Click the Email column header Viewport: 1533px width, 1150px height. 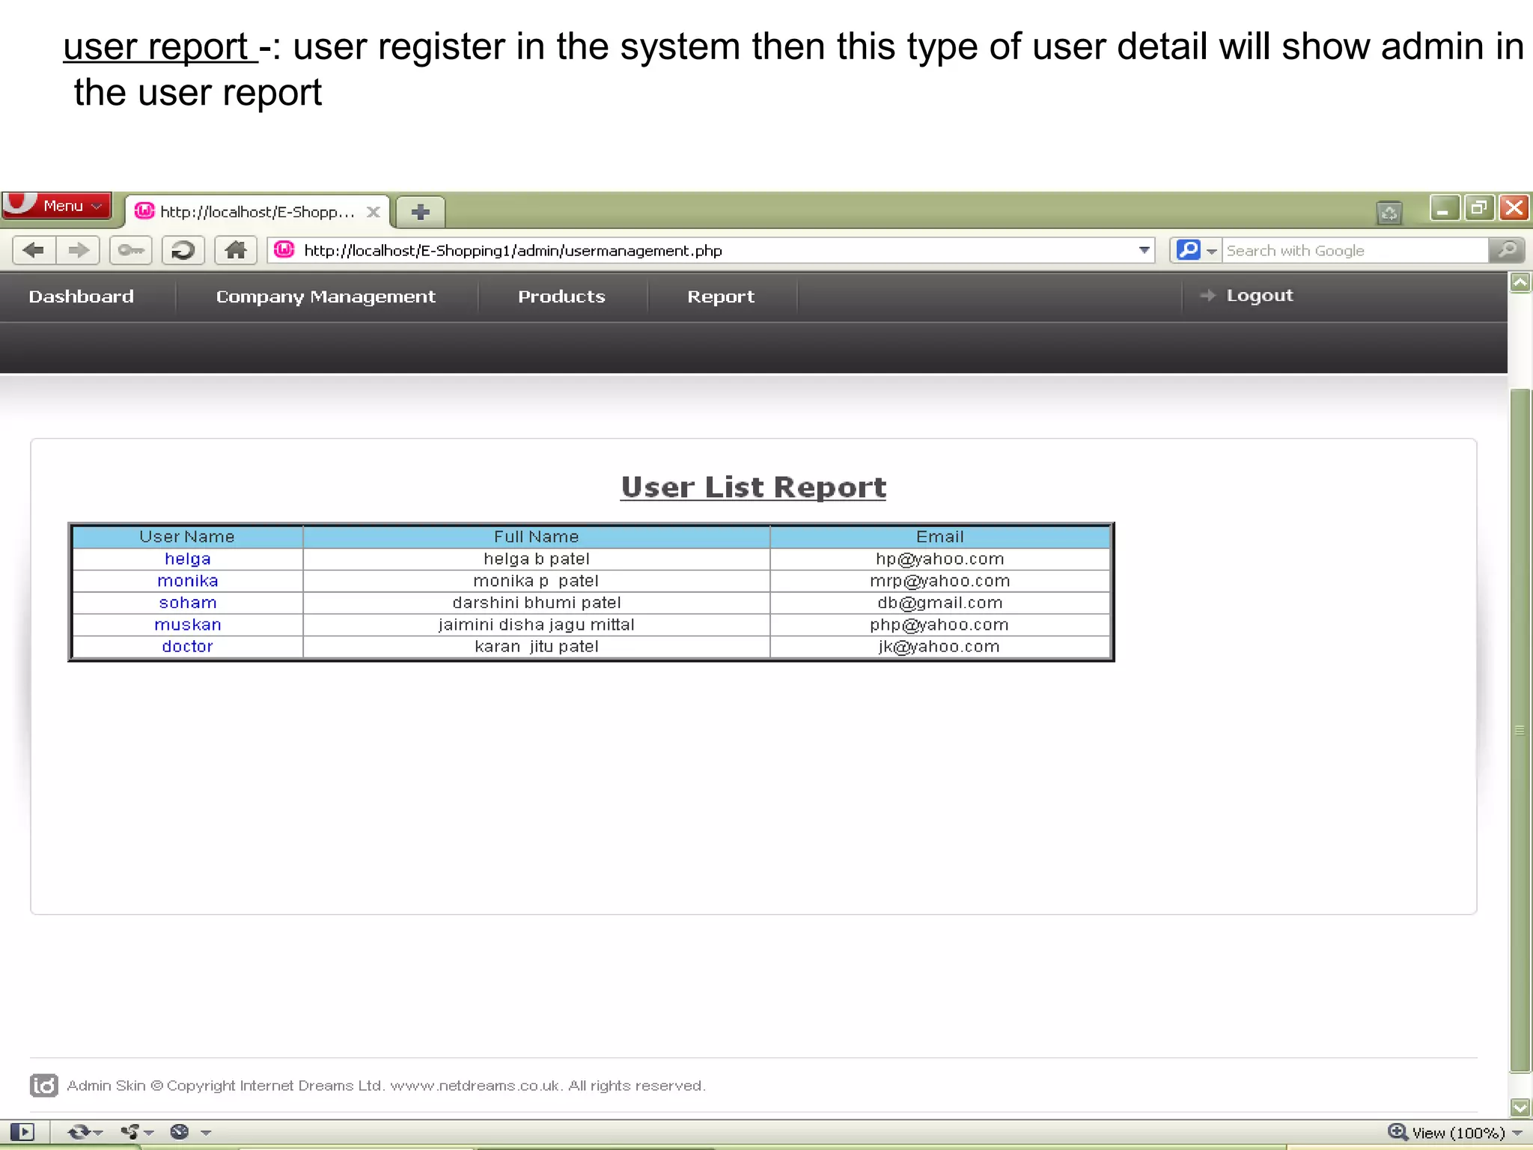click(940, 537)
